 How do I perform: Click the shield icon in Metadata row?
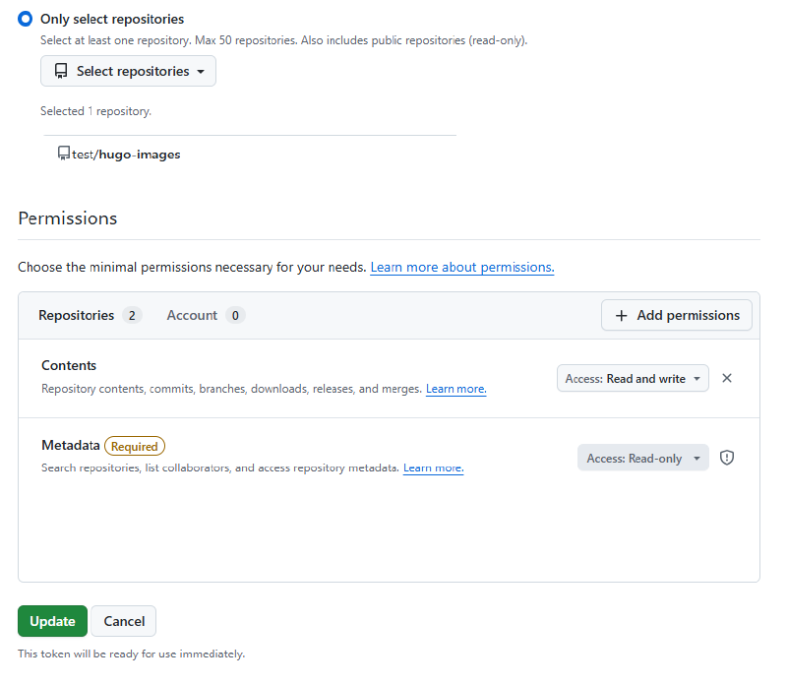[x=727, y=458]
